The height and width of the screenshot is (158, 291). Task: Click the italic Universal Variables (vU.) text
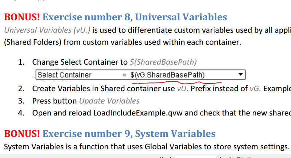click(x=47, y=30)
